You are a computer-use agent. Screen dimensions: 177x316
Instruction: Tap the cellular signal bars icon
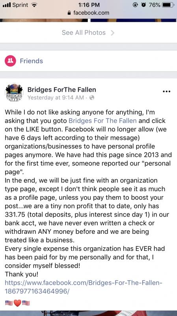pyautogui.click(x=7, y=5)
